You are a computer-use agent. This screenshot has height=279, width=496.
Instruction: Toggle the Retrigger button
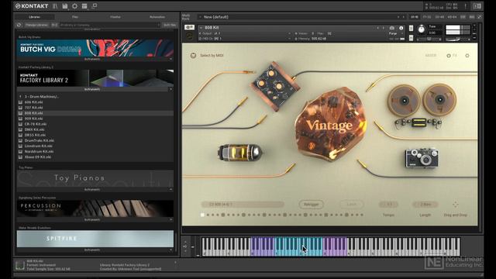click(x=312, y=205)
